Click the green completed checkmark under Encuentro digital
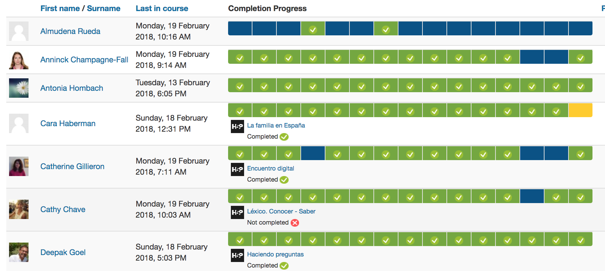 [x=284, y=180]
